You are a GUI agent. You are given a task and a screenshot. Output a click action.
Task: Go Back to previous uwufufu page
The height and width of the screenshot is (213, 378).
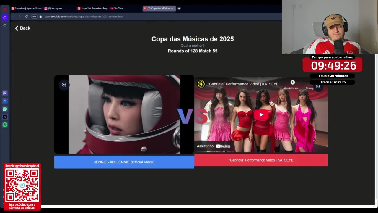coord(23,28)
